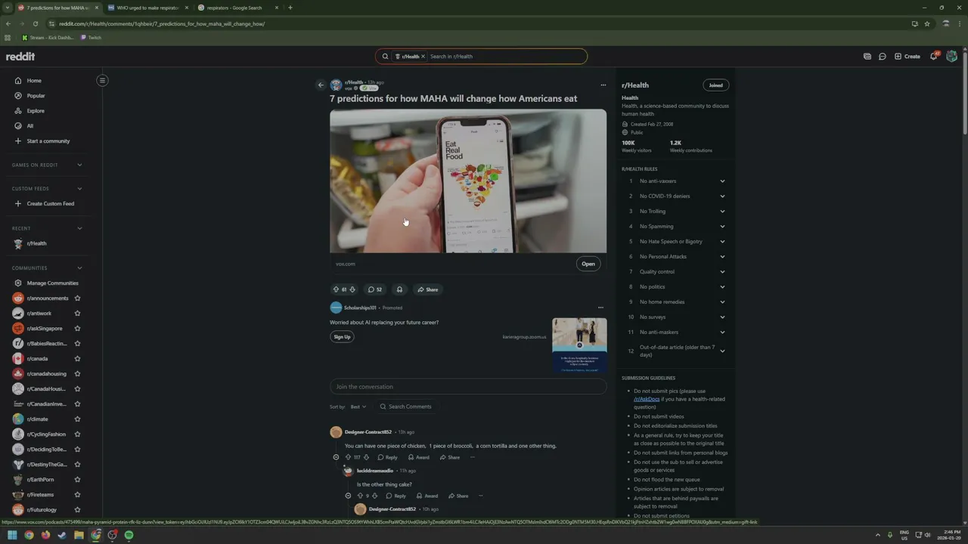The width and height of the screenshot is (968, 544).
Task: Favorite r/EarthPorn with star
Action: point(77,480)
